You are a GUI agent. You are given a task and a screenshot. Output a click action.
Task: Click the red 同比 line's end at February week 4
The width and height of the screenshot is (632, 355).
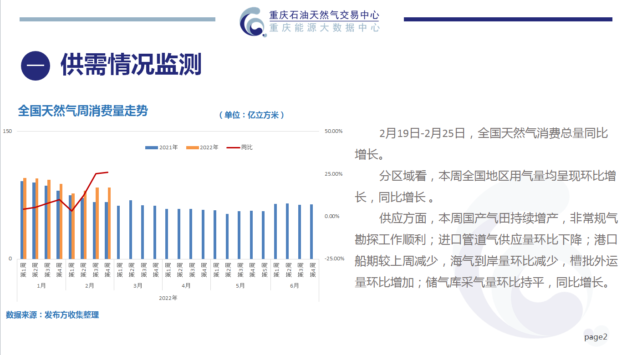(107, 172)
